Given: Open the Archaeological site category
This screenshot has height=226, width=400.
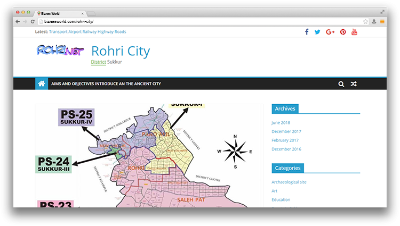Looking at the screenshot, I should [x=289, y=182].
